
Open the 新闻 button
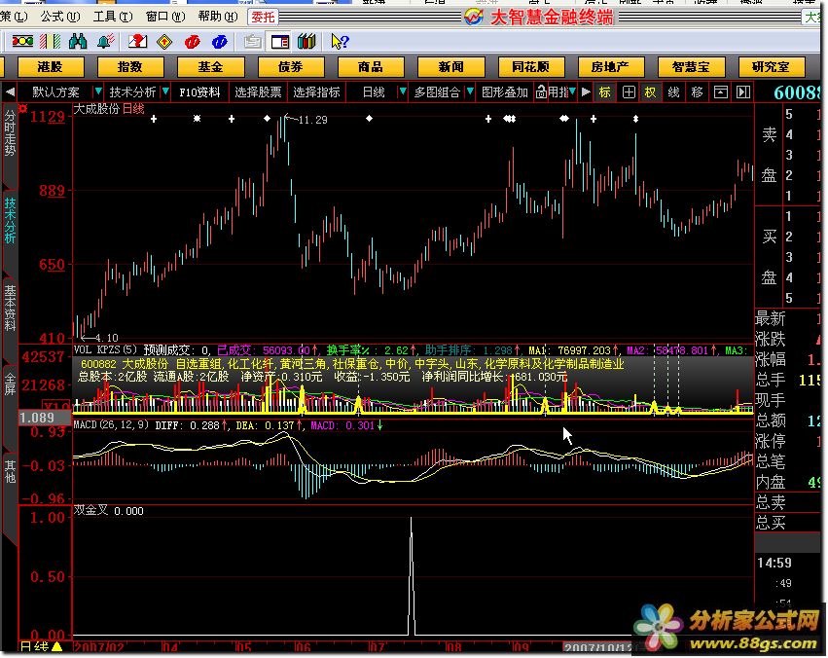pyautogui.click(x=450, y=67)
